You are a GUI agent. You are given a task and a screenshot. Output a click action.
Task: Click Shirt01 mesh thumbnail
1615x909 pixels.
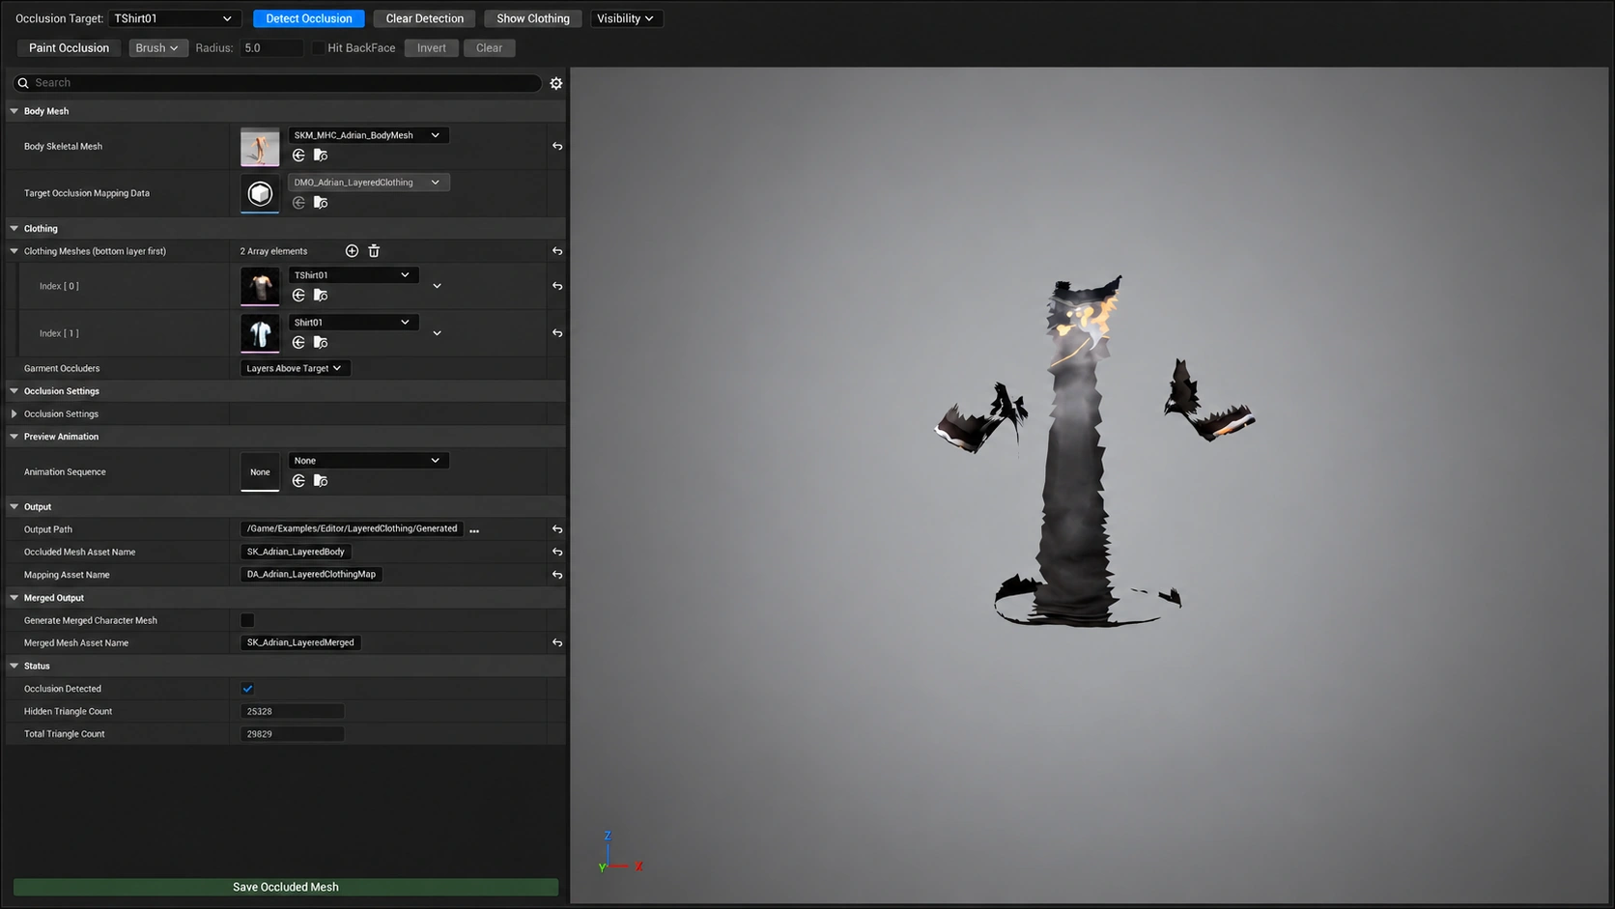pyautogui.click(x=260, y=333)
